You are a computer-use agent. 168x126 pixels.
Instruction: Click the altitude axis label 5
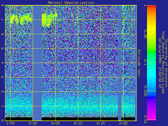(x=3, y=48)
